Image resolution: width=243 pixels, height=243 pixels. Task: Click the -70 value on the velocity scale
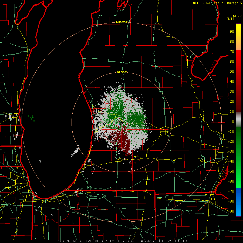(231, 191)
